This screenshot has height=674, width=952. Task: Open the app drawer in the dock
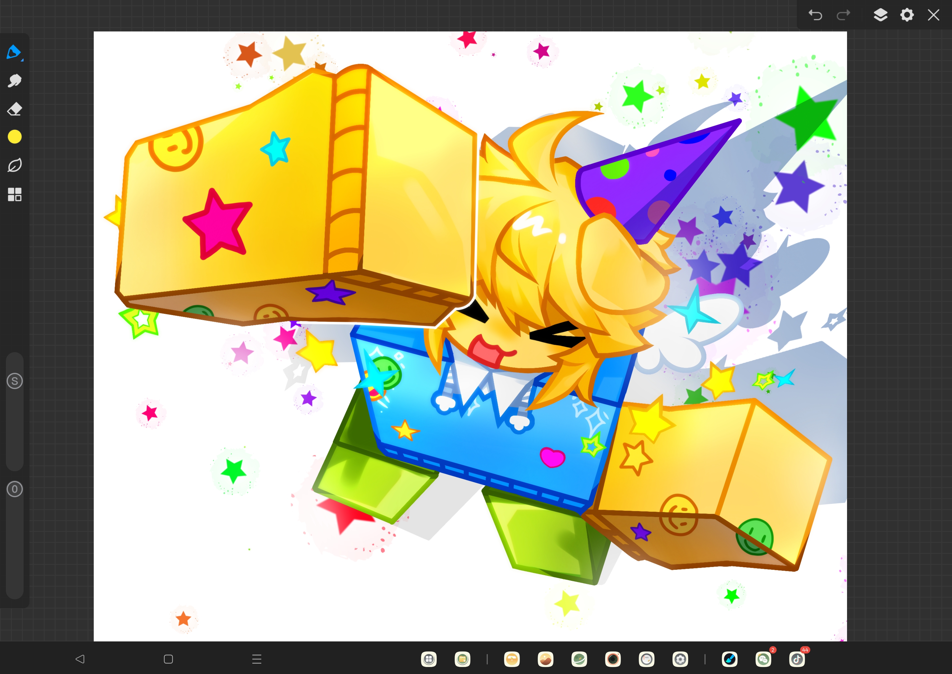pyautogui.click(x=429, y=659)
